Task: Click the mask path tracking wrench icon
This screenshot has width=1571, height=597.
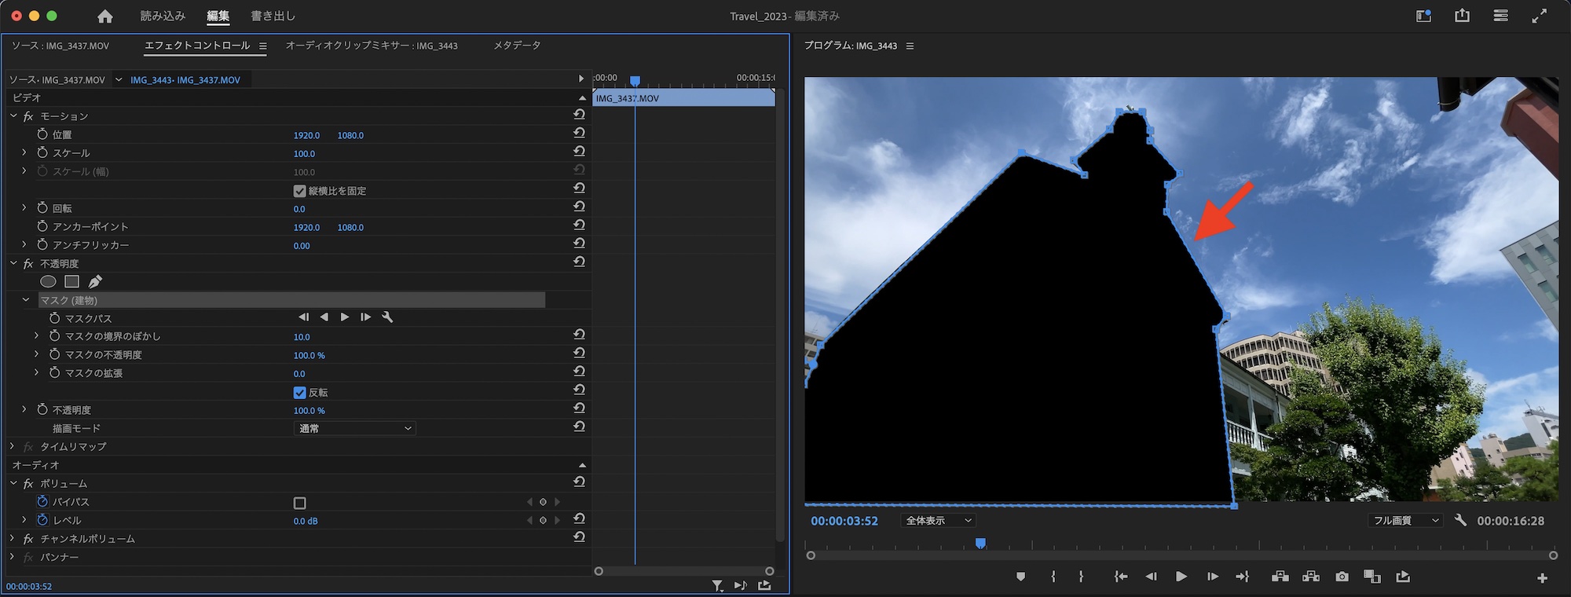Action: click(387, 317)
